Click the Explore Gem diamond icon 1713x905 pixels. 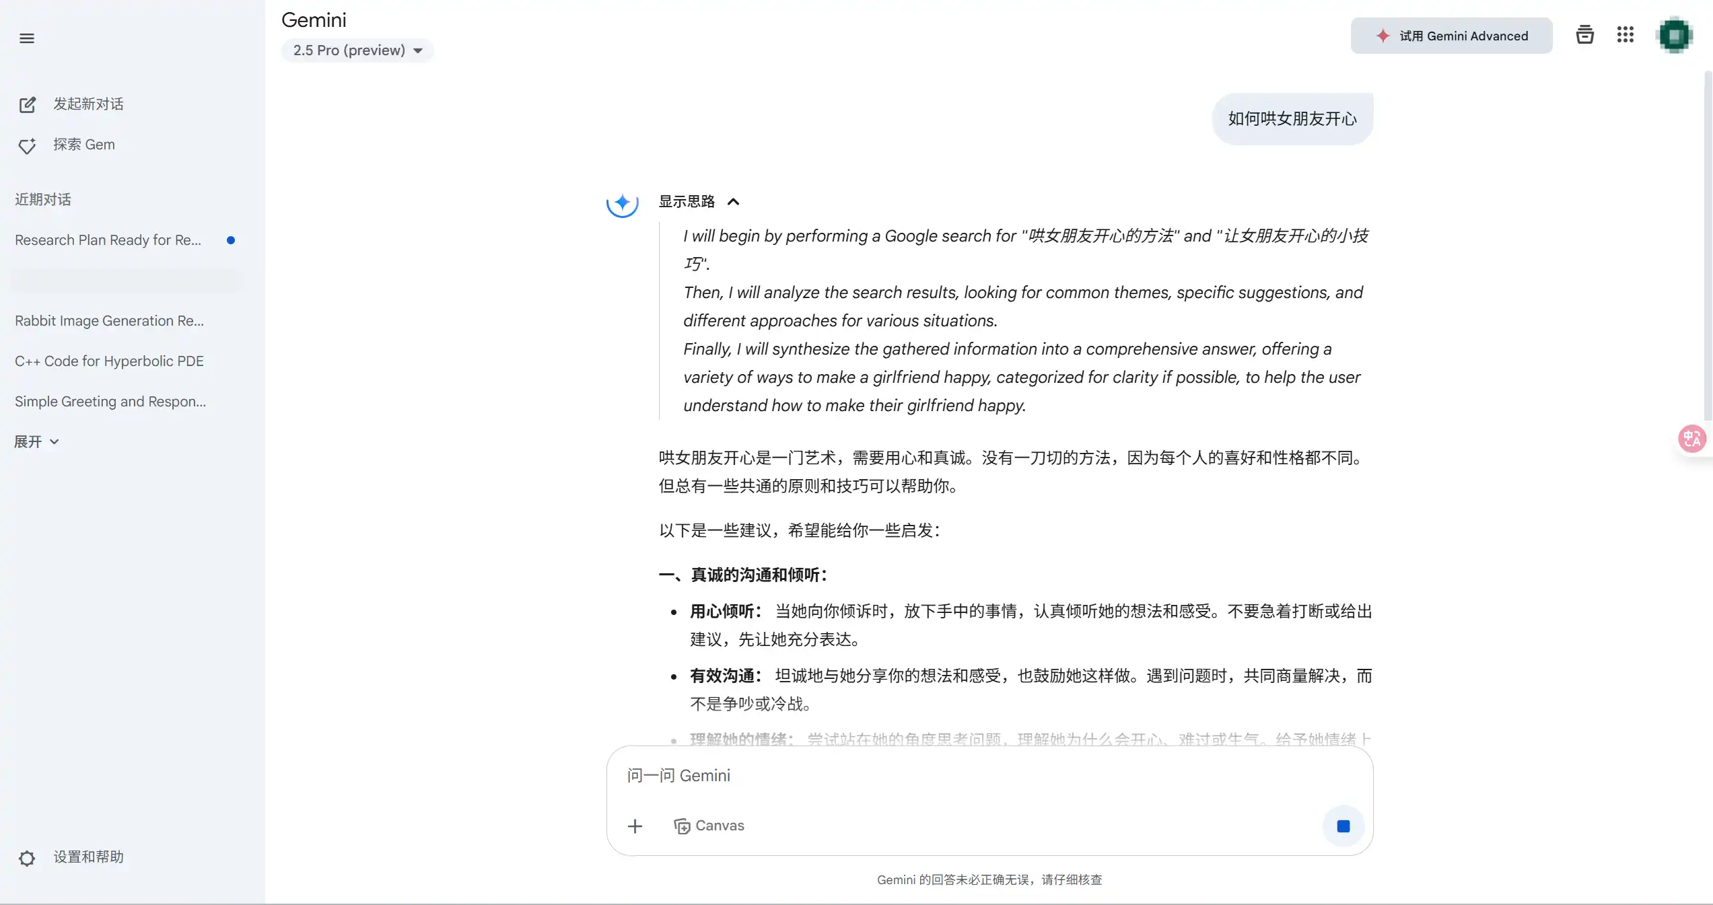(27, 145)
